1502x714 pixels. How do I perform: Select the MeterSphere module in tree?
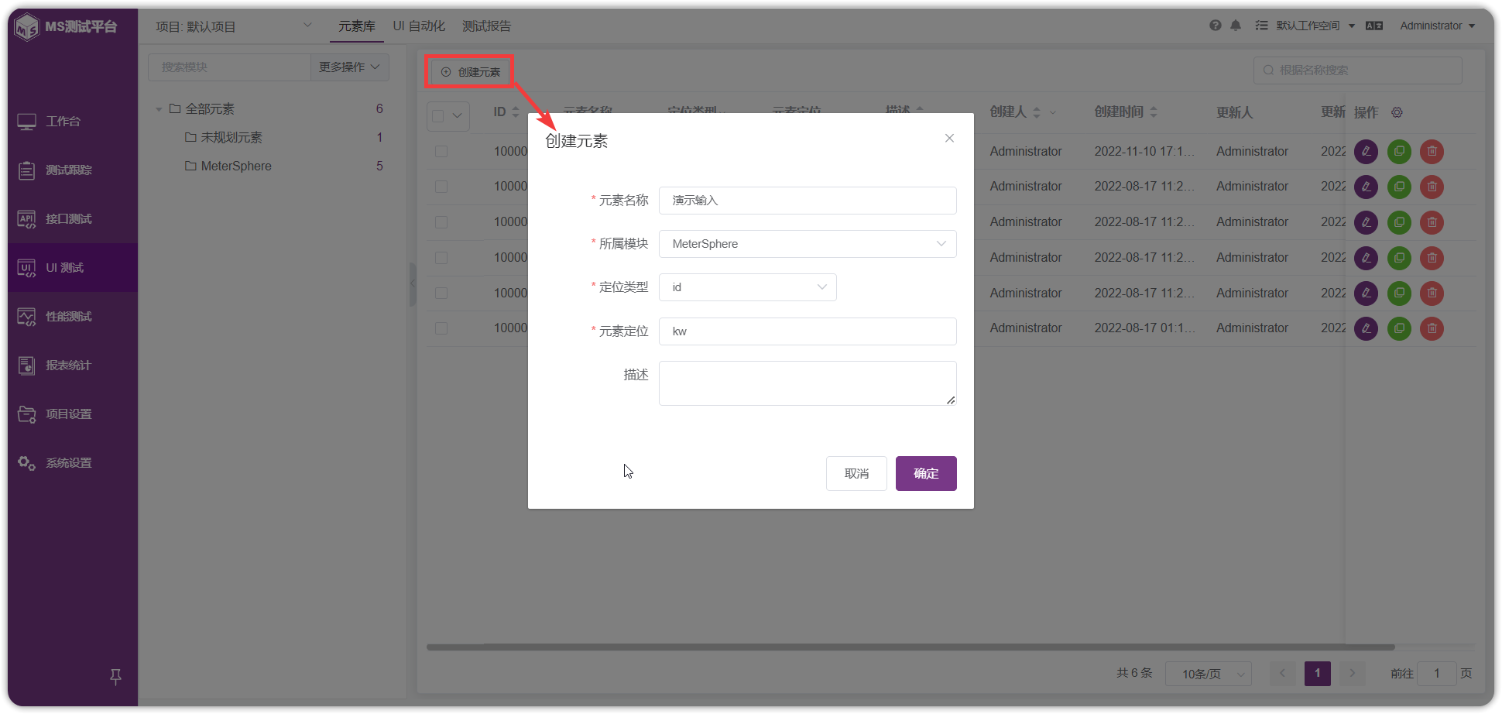click(235, 166)
